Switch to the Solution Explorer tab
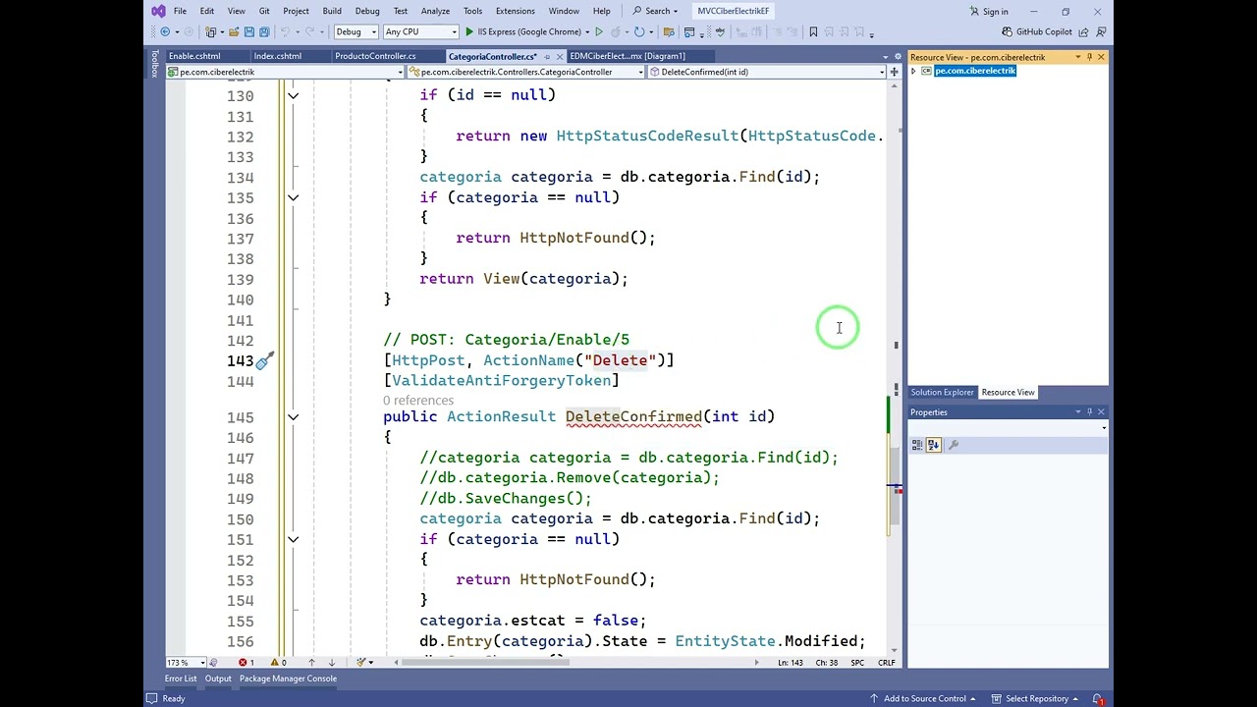This screenshot has height=707, width=1257. [942, 392]
